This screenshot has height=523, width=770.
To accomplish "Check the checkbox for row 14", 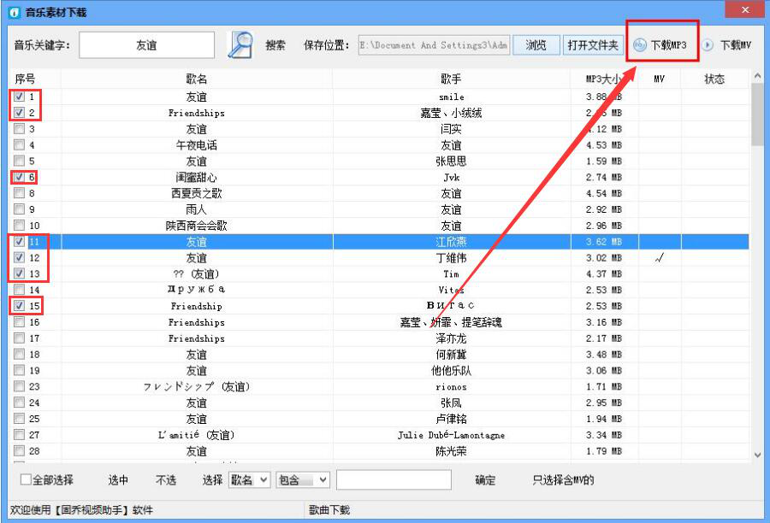I will point(19,289).
